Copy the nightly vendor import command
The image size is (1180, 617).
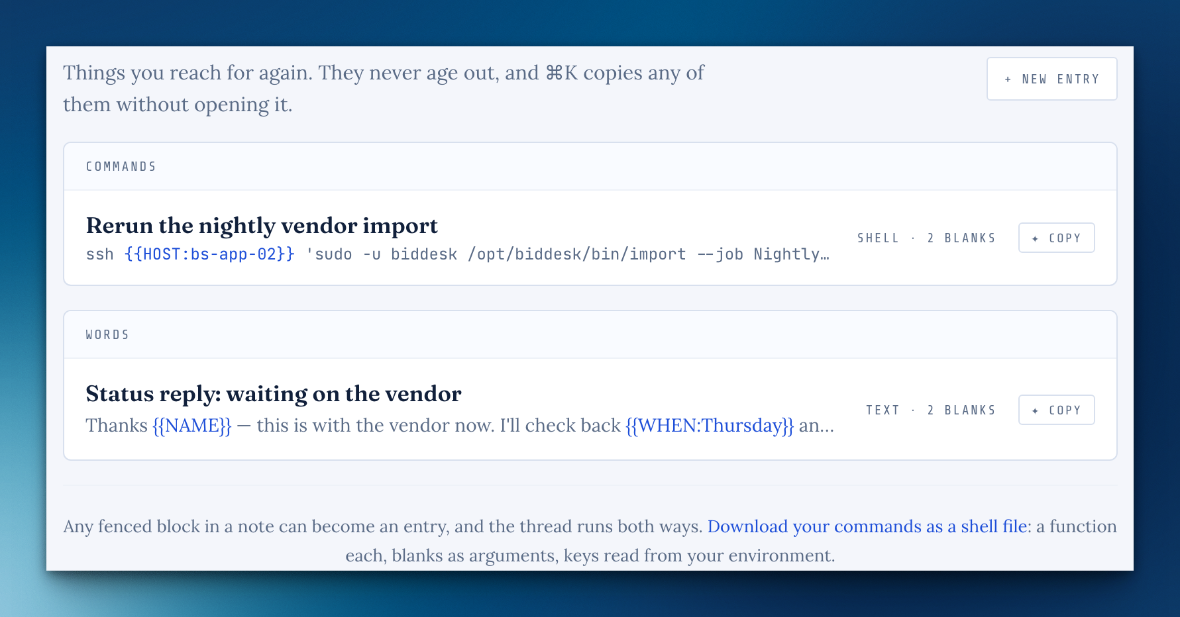tap(1056, 238)
